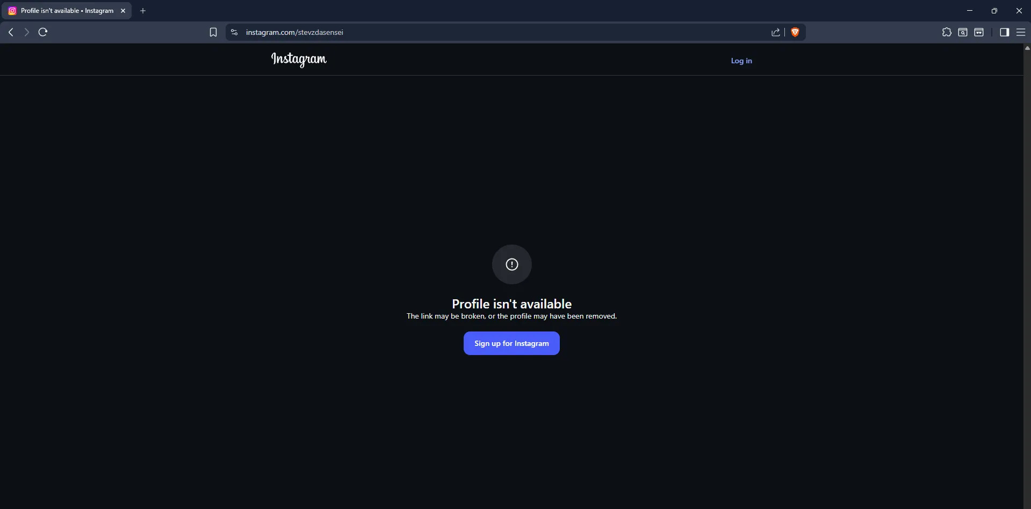1031x509 pixels.
Task: Click the Instagram logo
Action: [x=299, y=60]
